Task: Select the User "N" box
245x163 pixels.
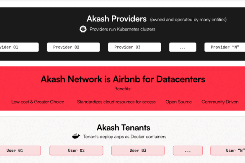Action: click(x=228, y=150)
